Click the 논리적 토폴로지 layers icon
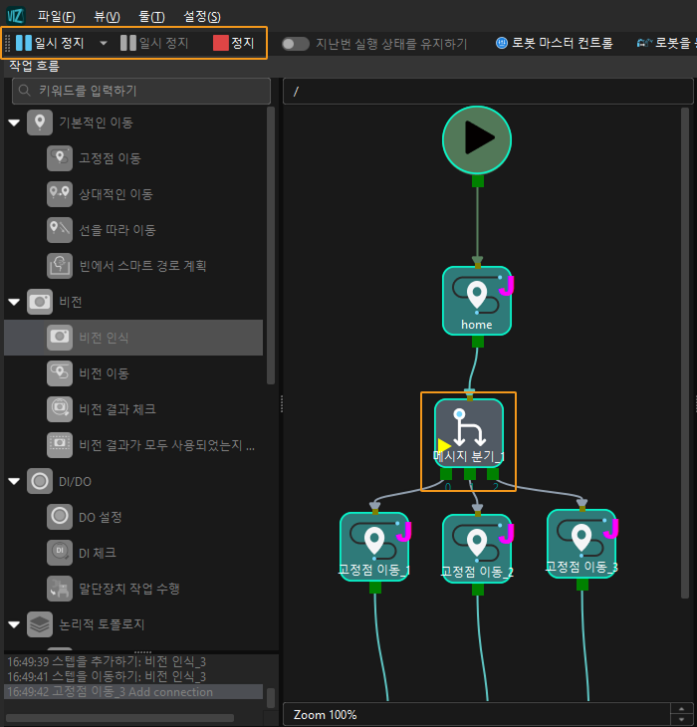The height and width of the screenshot is (727, 697). (40, 624)
